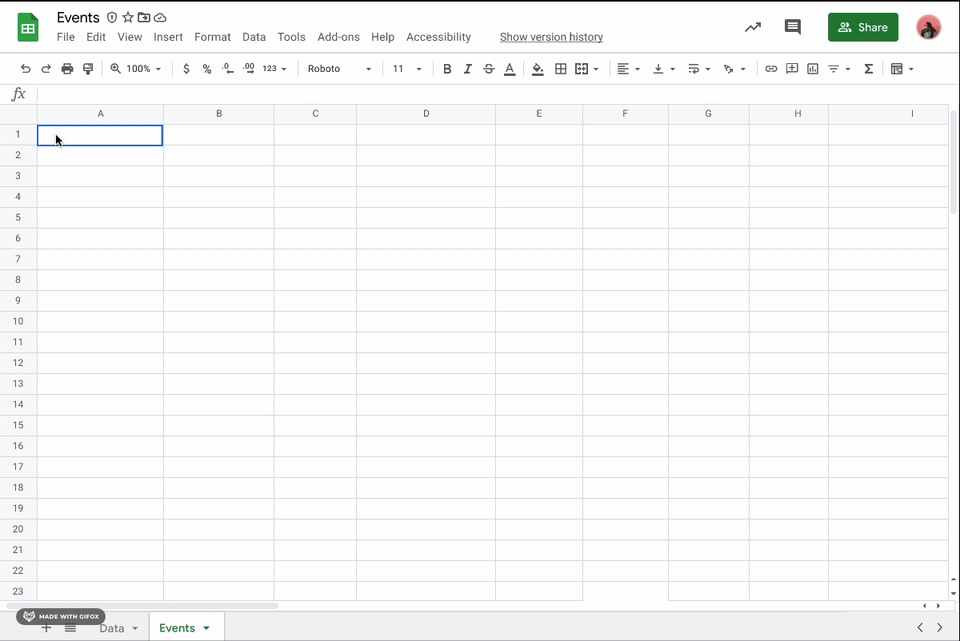
Task: Open the text color picker
Action: tap(510, 69)
